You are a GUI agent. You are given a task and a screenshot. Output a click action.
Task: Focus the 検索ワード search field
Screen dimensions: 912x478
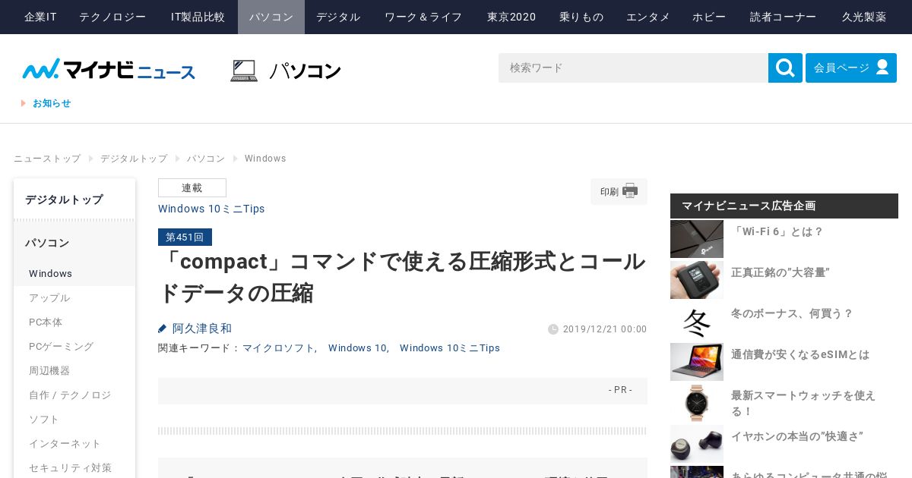click(x=633, y=68)
